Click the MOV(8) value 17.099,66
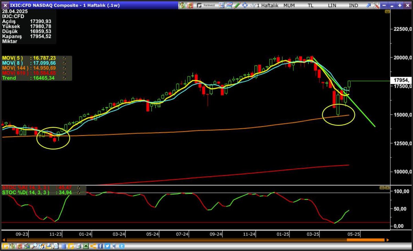 coord(45,63)
